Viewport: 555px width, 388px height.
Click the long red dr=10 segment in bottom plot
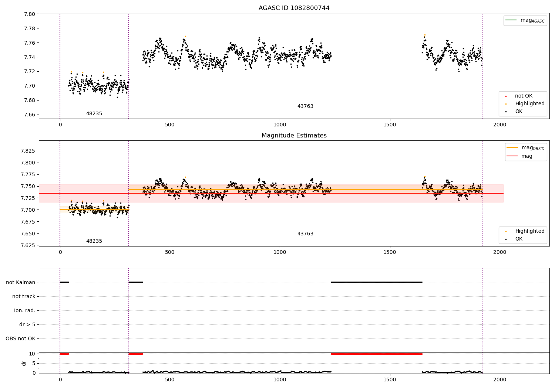[x=377, y=354]
